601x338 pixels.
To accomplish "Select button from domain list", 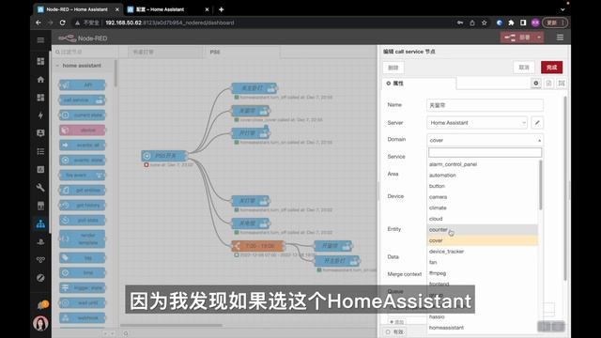I will tap(483, 186).
